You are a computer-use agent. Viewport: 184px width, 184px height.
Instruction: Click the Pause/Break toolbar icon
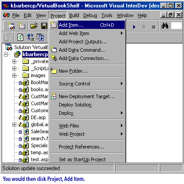pyautogui.click(x=144, y=27)
